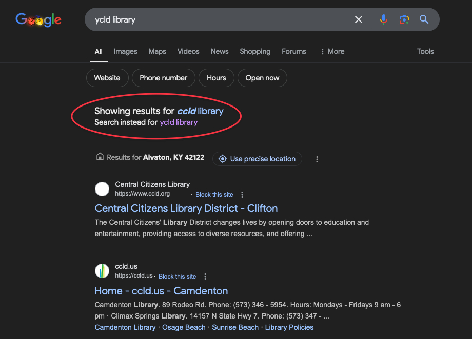Select the Maps tab
Image resolution: width=472 pixels, height=339 pixels.
(x=157, y=51)
